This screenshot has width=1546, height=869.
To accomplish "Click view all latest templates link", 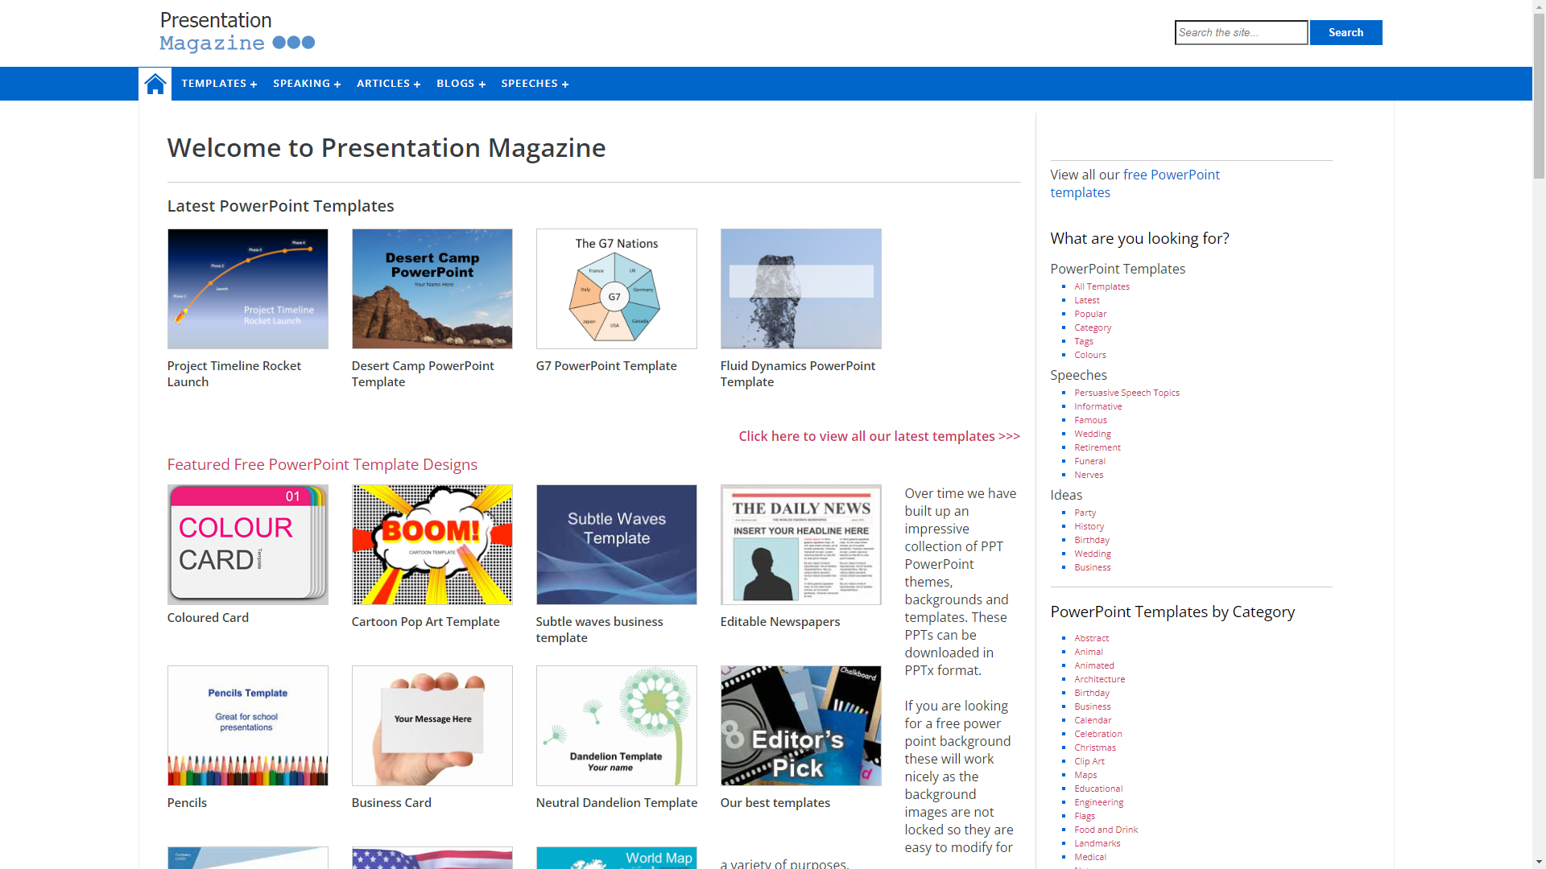I will click(878, 436).
